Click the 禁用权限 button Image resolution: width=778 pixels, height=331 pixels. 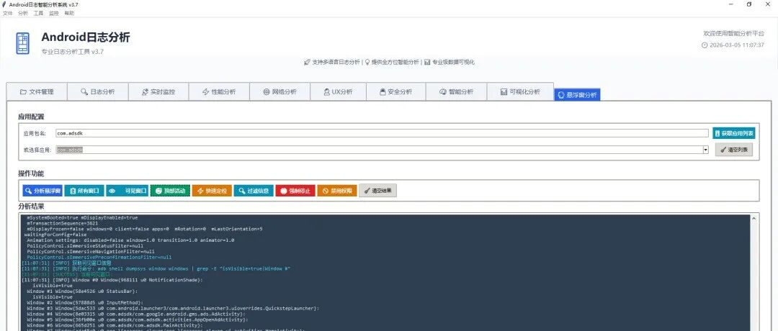[337, 191]
